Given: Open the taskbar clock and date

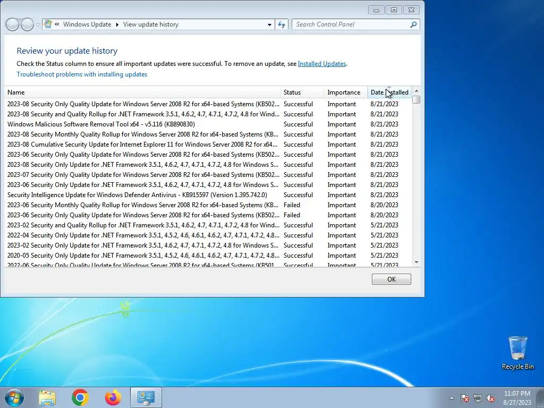Looking at the screenshot, I should pyautogui.click(x=517, y=398).
